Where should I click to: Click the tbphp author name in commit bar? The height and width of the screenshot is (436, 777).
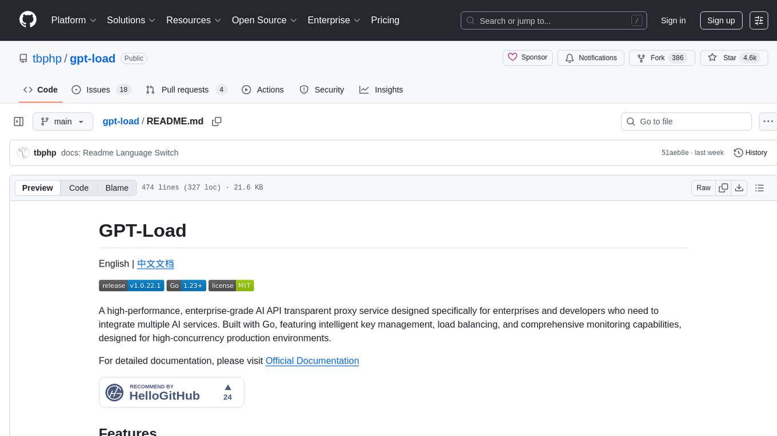click(x=45, y=153)
